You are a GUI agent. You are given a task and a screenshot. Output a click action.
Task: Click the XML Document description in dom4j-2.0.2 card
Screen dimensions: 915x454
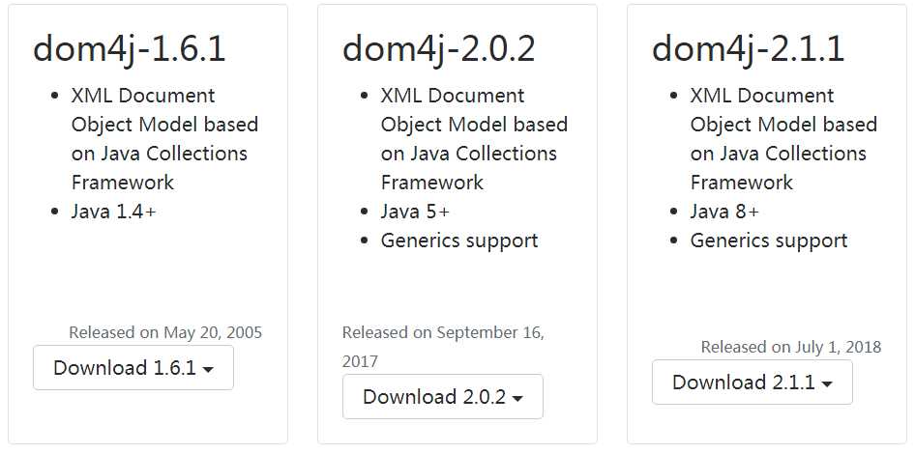click(474, 139)
